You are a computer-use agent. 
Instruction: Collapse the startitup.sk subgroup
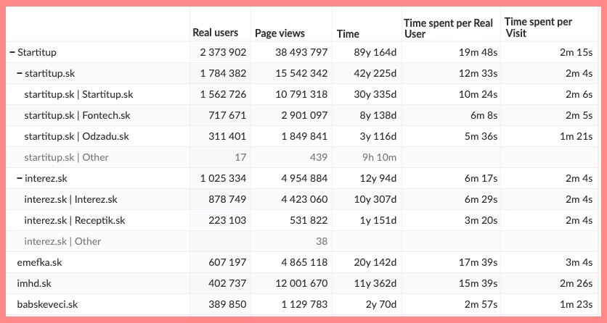click(20, 73)
